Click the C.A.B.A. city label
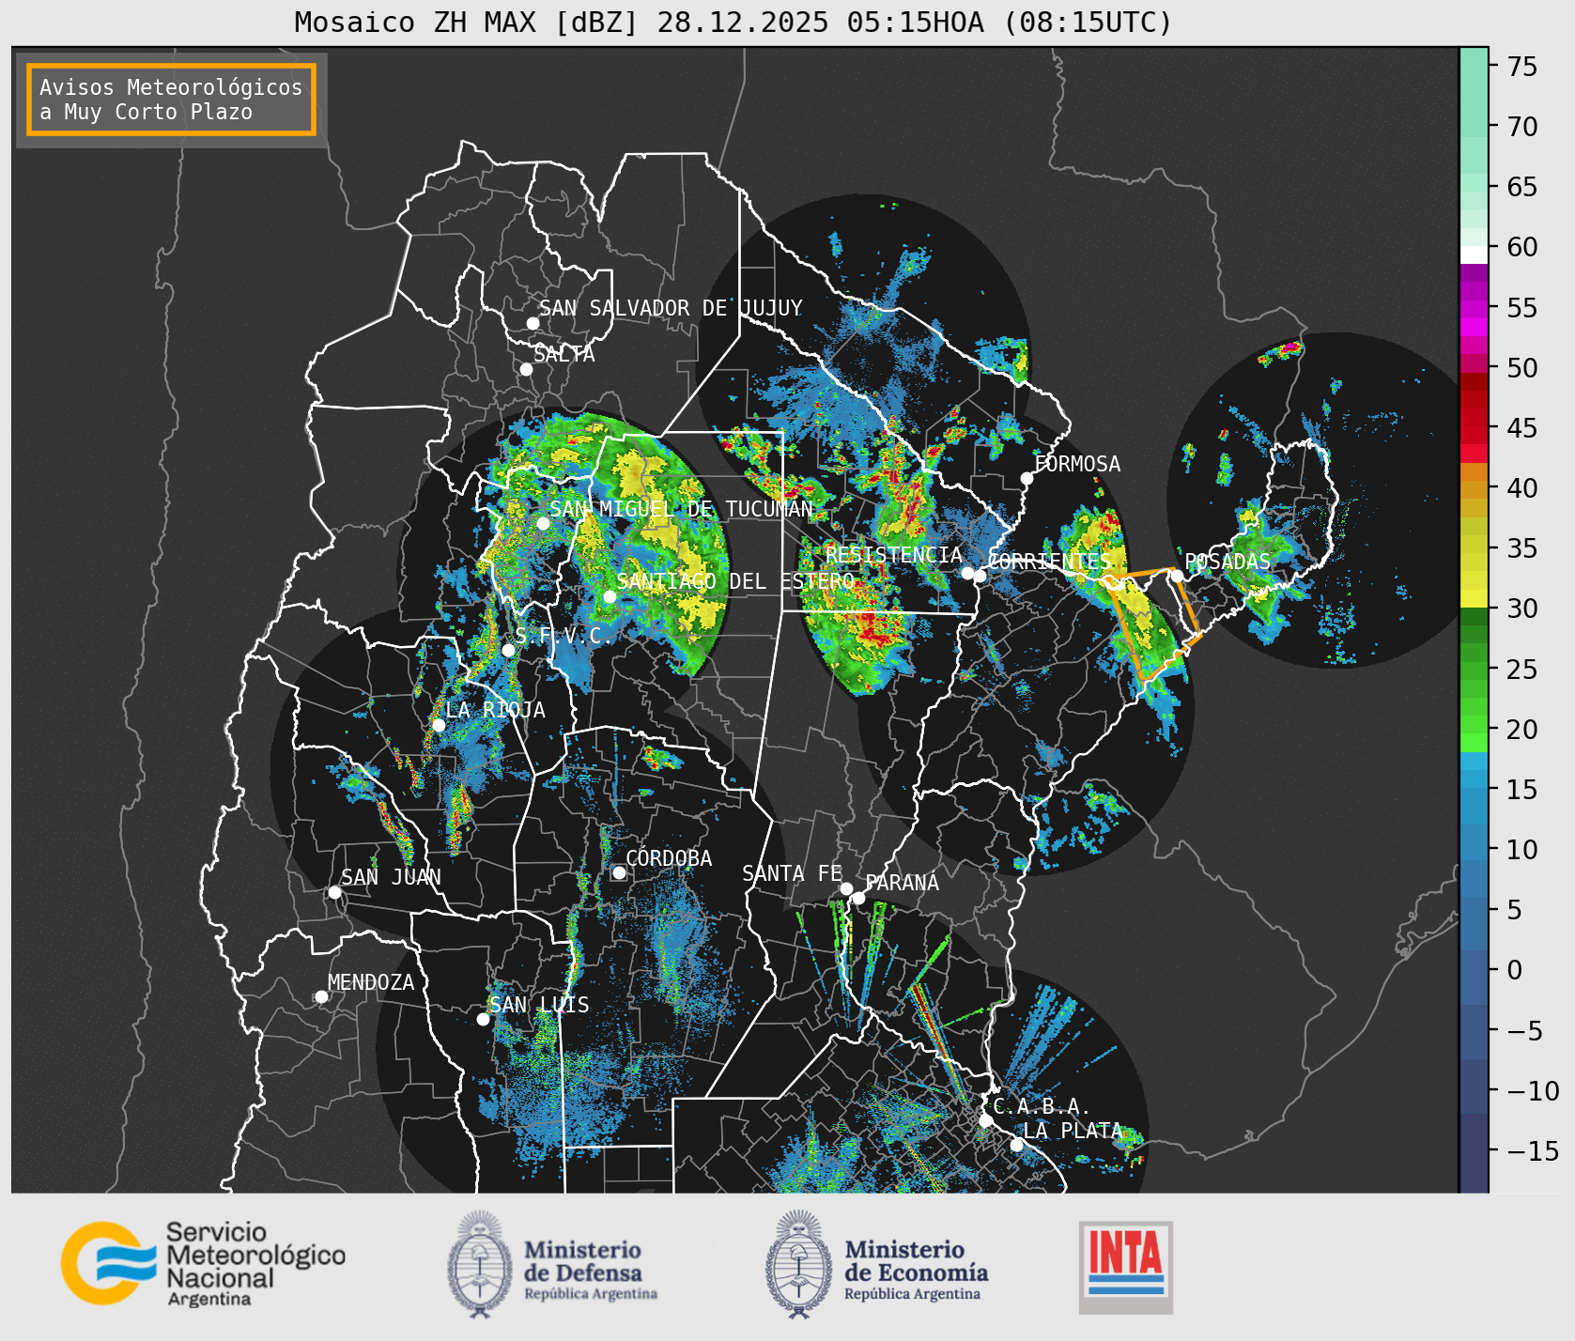Viewport: 1575px width, 1341px height. tap(1042, 1106)
